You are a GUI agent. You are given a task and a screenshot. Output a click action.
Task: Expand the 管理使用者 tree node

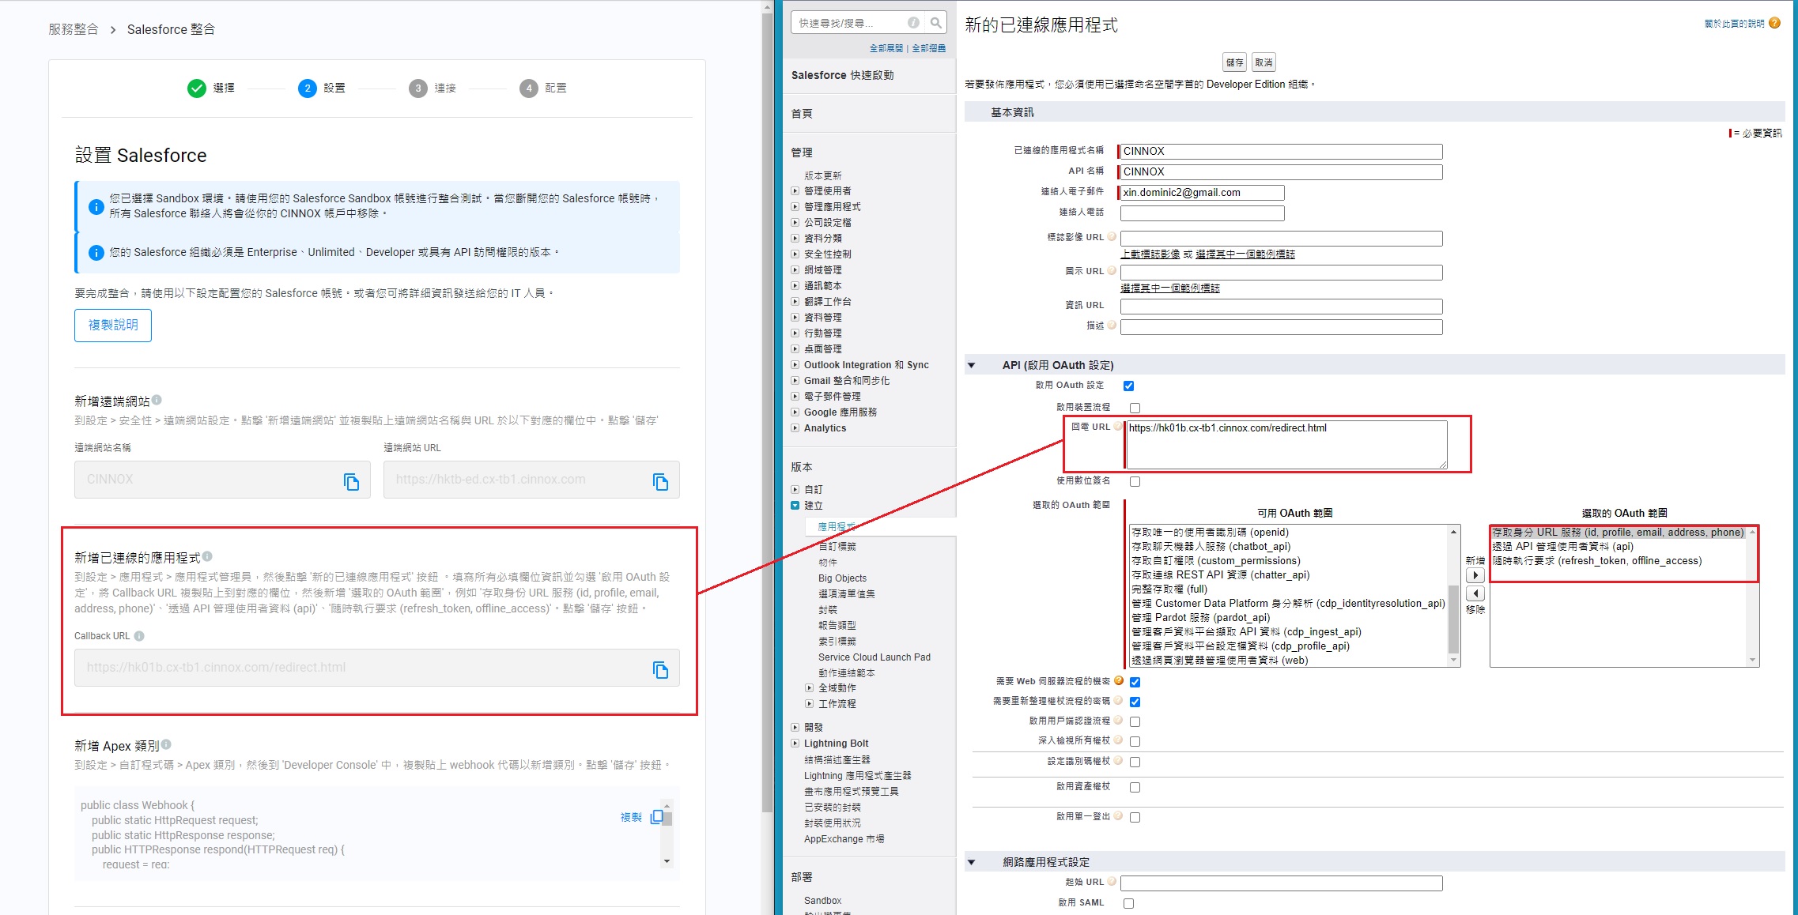[x=795, y=191]
